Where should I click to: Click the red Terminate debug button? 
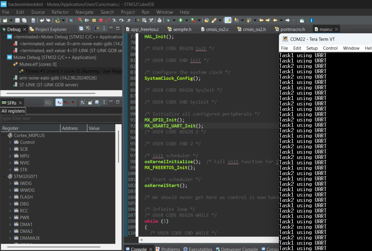point(100,20)
